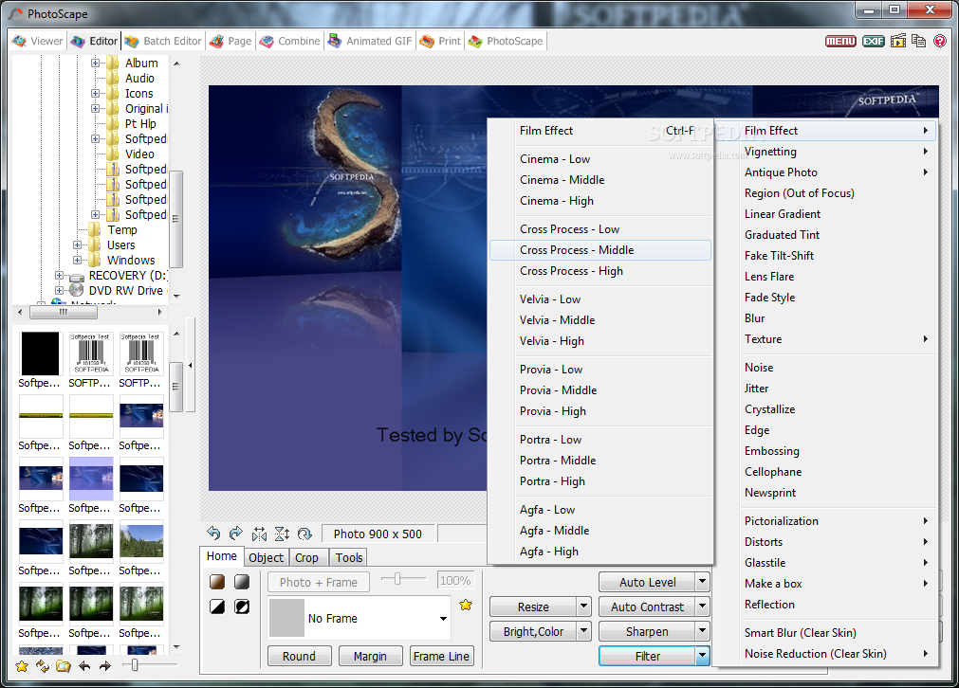Adjust the thumbnail size slider

click(136, 666)
